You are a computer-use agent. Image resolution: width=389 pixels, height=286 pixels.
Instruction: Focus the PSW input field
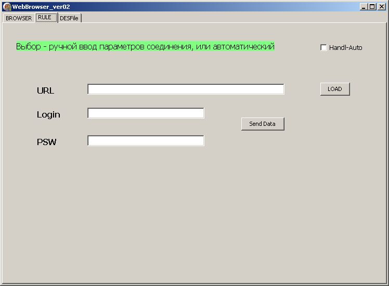coord(146,140)
